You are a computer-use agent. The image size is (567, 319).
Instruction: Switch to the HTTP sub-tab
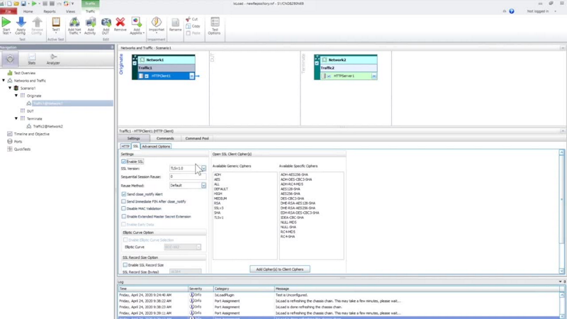coord(125,147)
